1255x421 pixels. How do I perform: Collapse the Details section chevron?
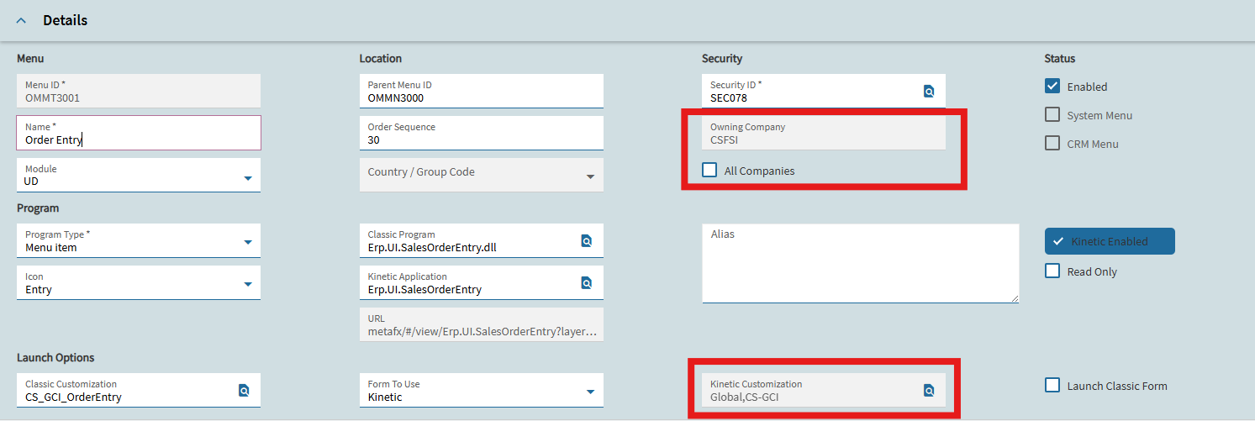point(21,20)
